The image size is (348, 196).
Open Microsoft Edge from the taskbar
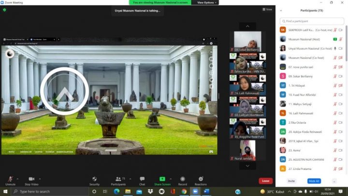(116, 192)
